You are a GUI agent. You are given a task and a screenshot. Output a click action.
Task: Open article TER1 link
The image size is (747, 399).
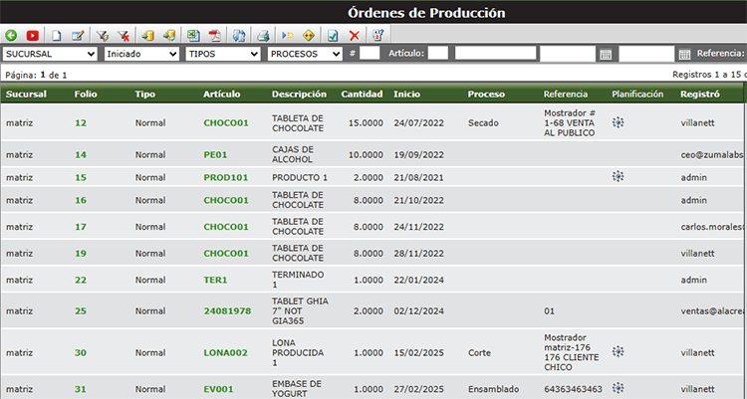tap(215, 280)
